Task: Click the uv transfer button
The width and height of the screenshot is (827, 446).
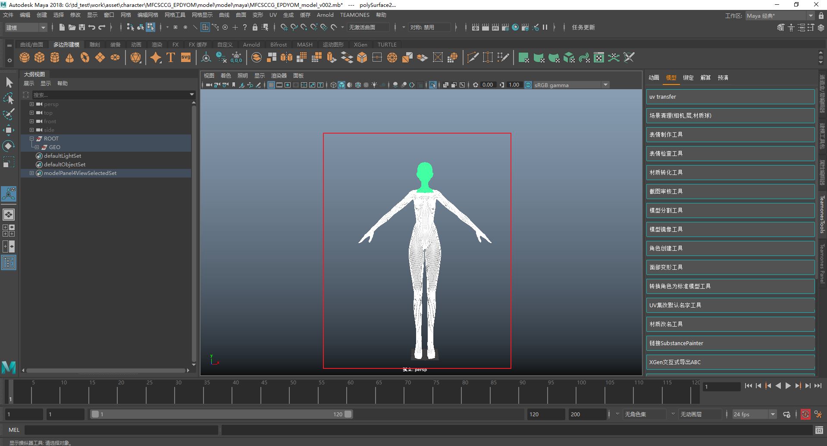Action: [730, 97]
